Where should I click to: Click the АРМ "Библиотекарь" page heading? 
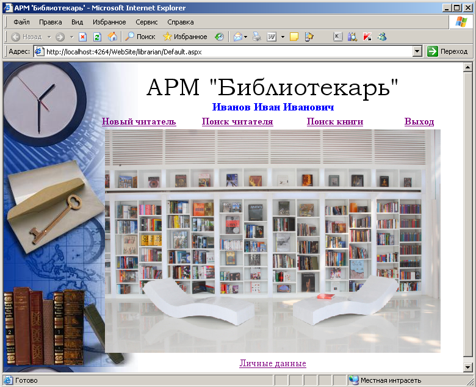coord(272,87)
